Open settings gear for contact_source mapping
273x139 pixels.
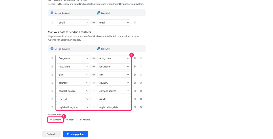pyautogui.click(x=135, y=91)
